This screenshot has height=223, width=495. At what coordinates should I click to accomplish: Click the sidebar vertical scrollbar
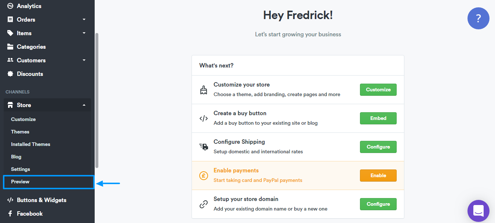[x=97, y=100]
